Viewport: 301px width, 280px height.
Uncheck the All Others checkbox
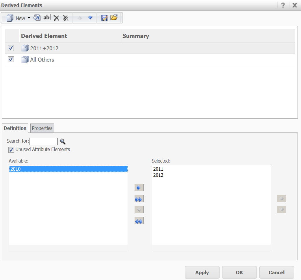11,59
